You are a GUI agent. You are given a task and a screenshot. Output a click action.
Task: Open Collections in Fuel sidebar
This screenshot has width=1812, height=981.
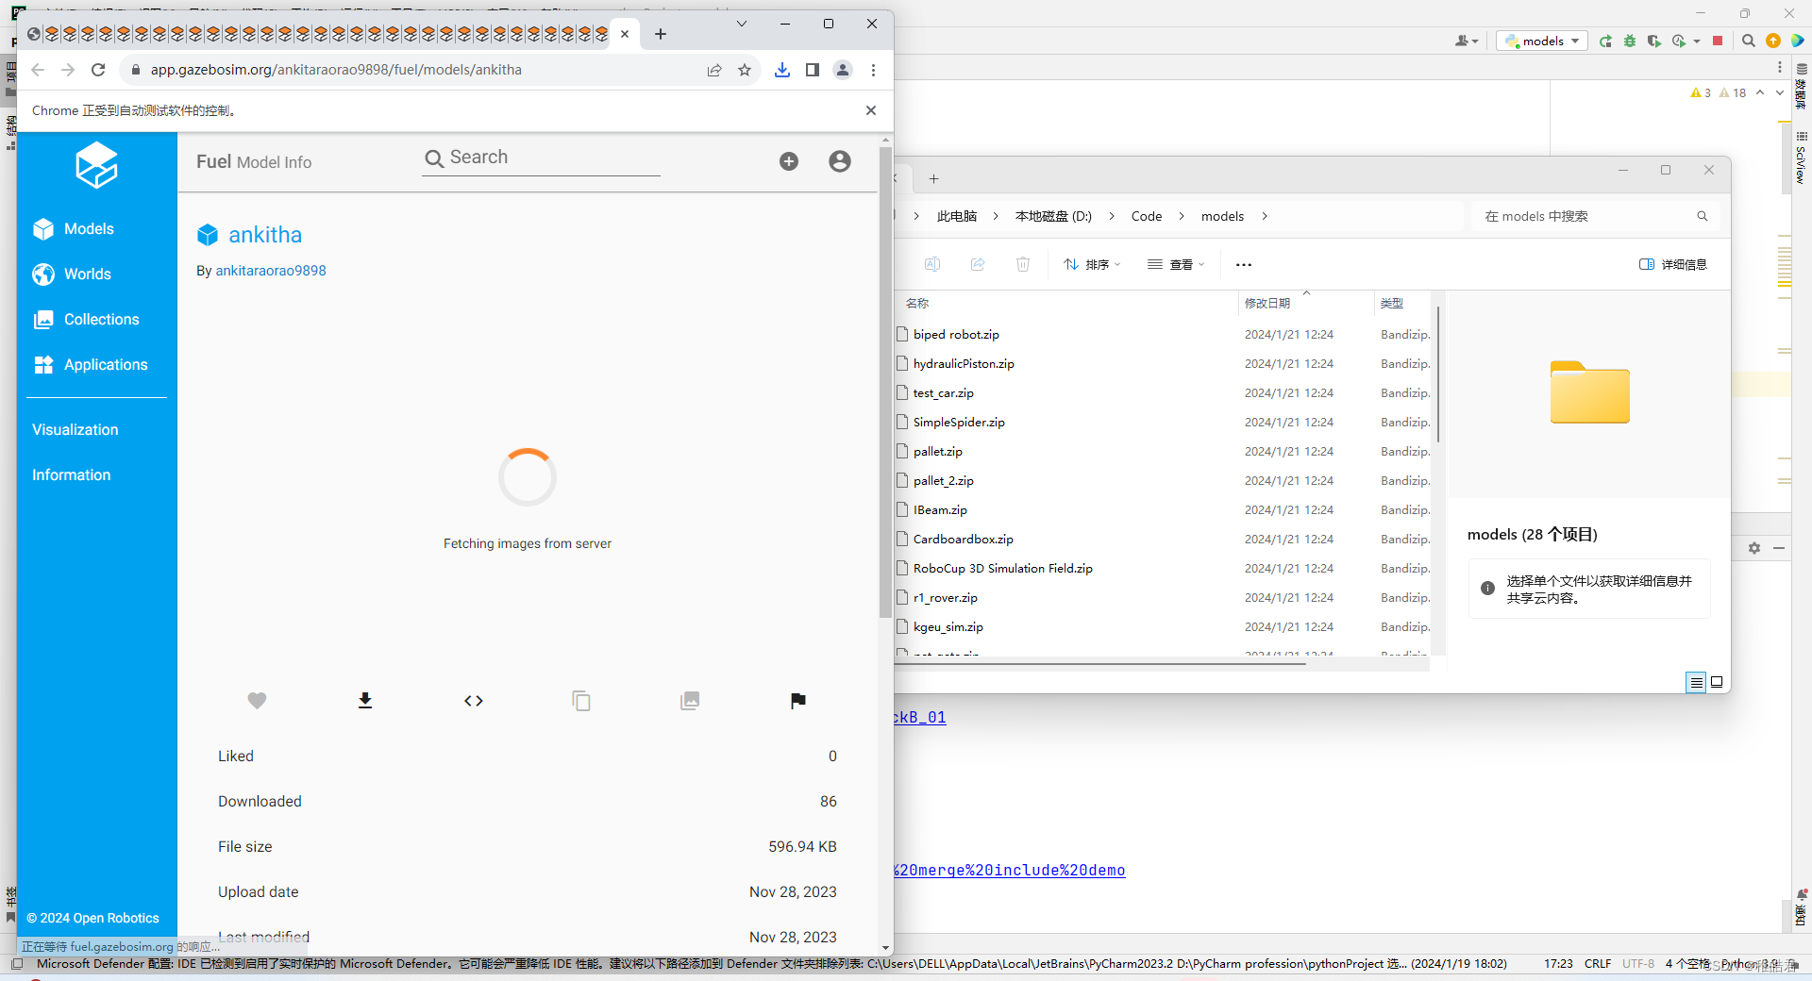86,320
